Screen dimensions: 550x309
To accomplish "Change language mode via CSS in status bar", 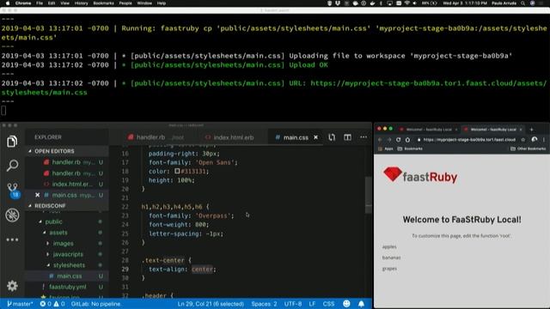I will [328, 304].
